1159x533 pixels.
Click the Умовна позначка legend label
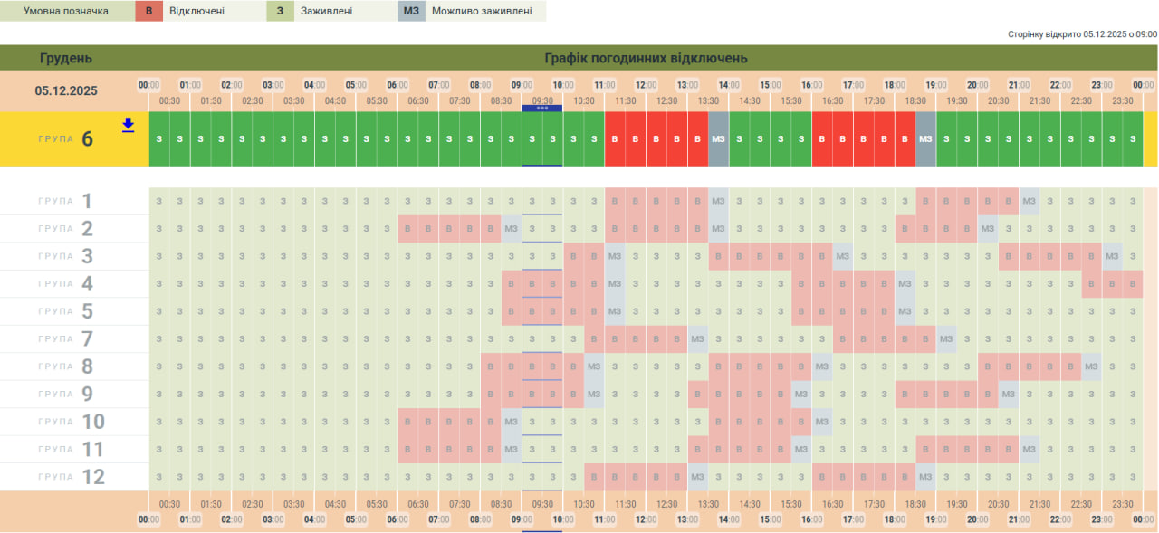65,12
